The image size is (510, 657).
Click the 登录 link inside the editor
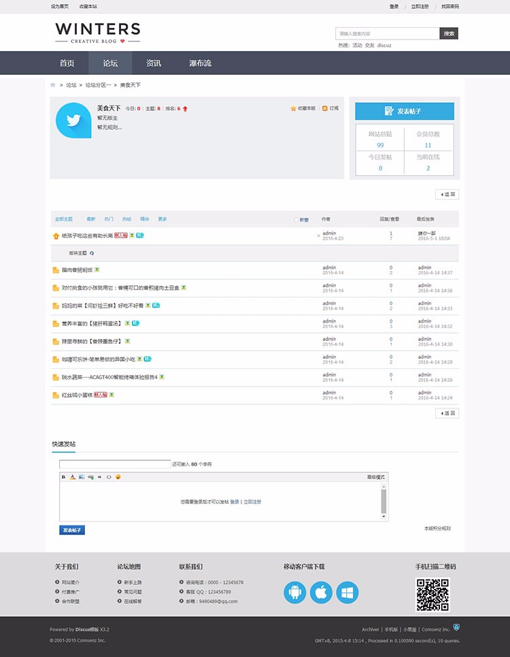click(235, 502)
